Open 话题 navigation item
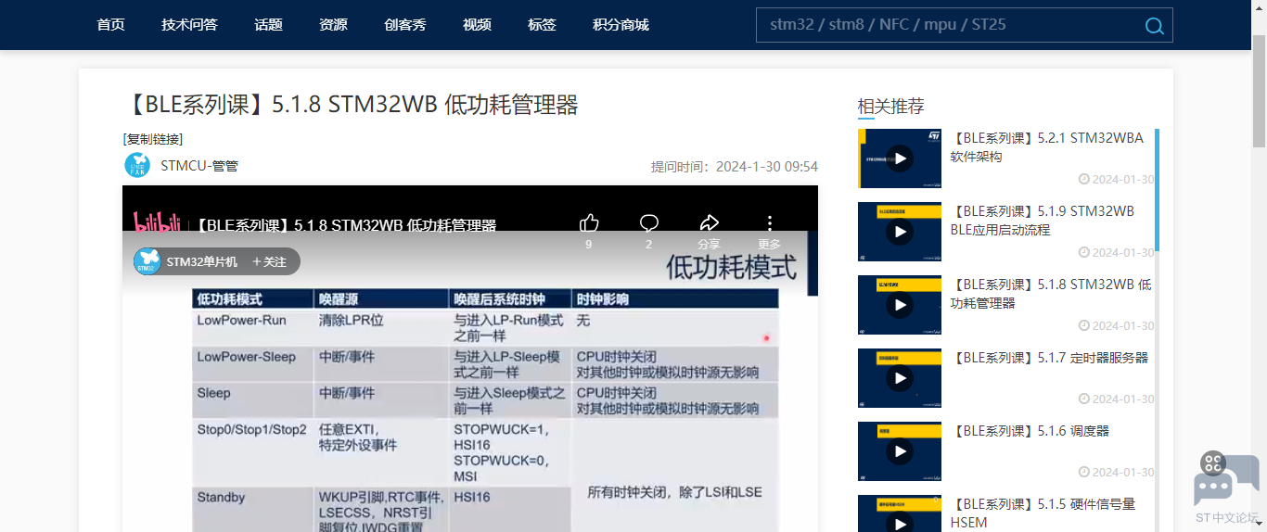The width and height of the screenshot is (1267, 532). 268,25
